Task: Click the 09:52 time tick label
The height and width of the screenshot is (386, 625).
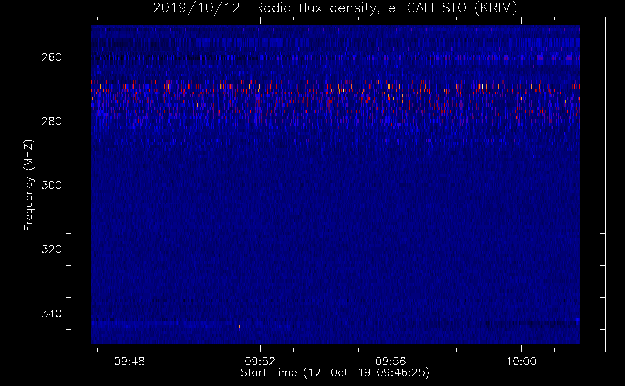Action: pyautogui.click(x=260, y=362)
